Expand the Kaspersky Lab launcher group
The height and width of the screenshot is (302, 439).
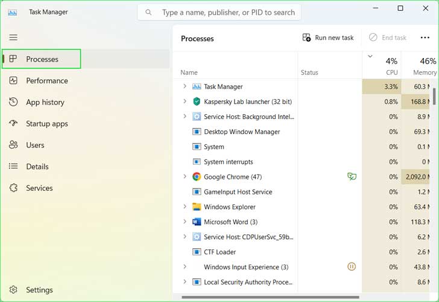coord(185,101)
